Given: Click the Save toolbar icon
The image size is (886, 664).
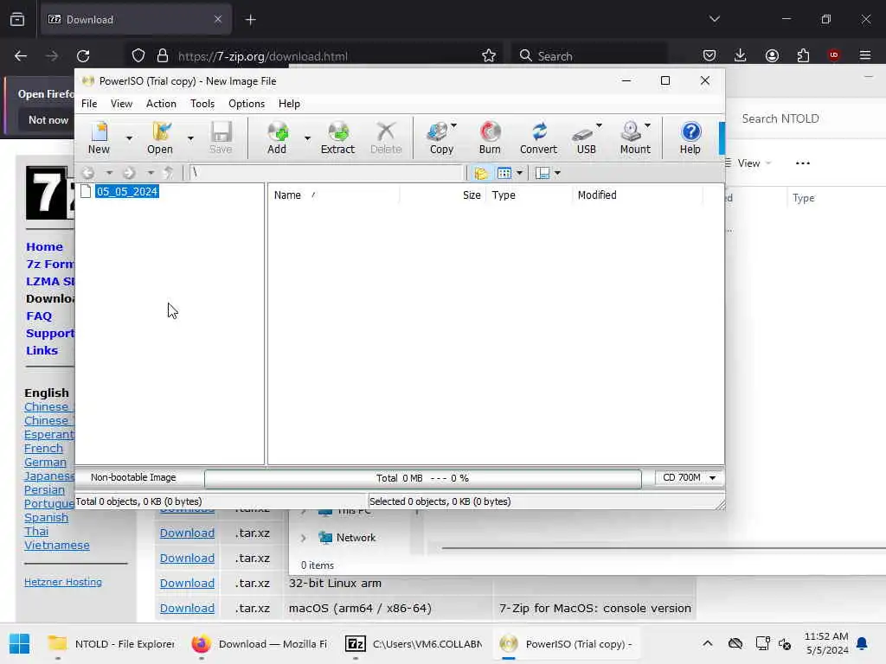Looking at the screenshot, I should (x=221, y=137).
